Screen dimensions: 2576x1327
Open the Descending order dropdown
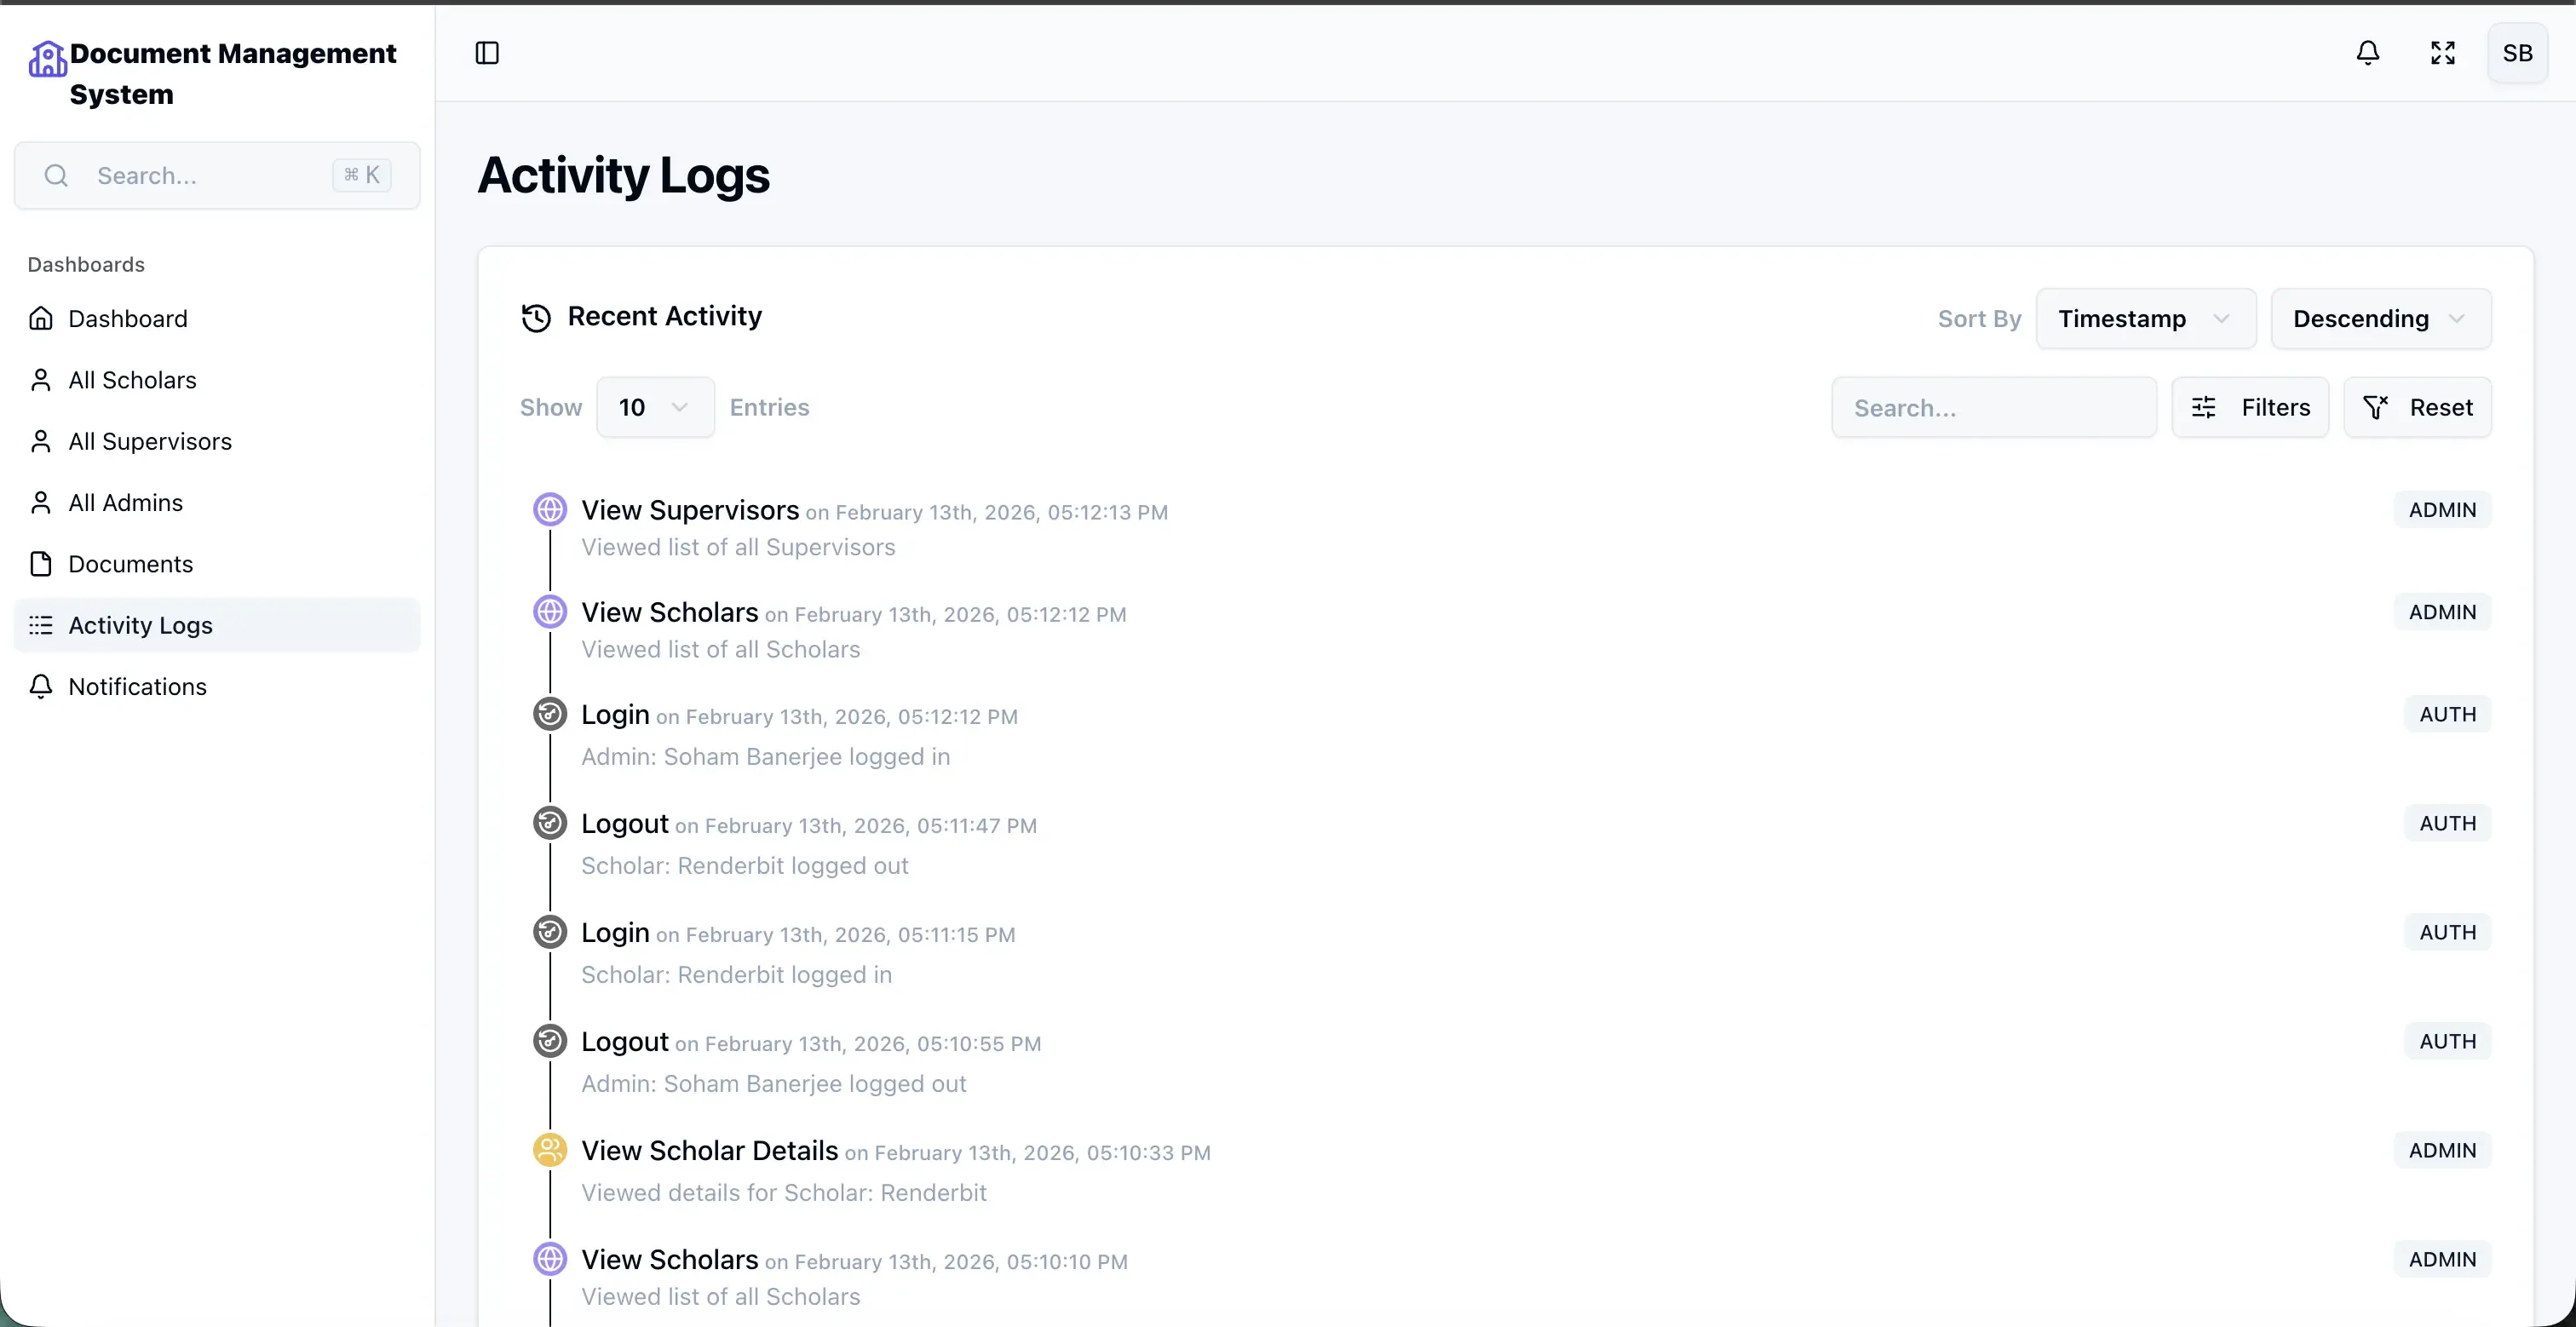(2380, 319)
